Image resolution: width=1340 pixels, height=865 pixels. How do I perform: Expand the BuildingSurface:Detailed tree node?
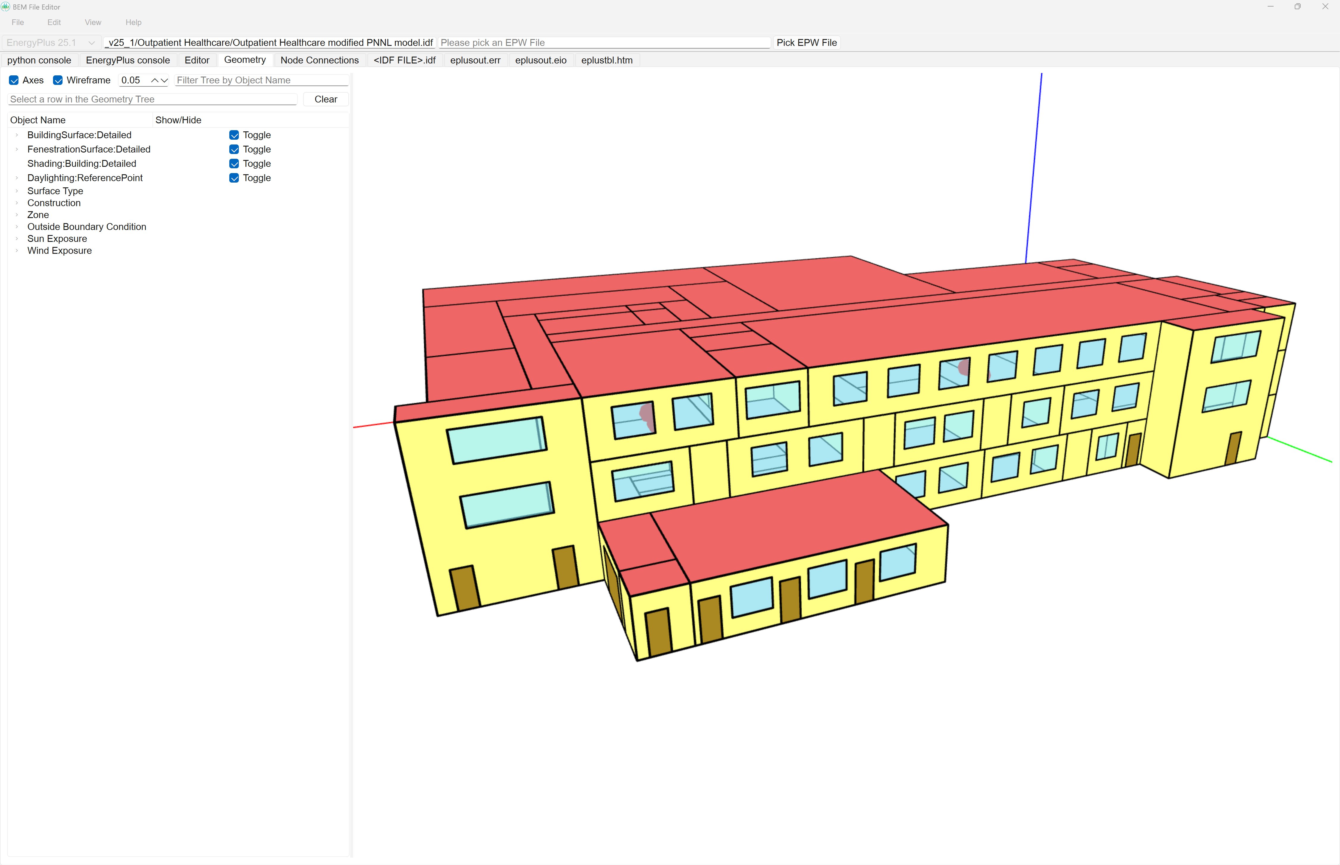tap(17, 135)
